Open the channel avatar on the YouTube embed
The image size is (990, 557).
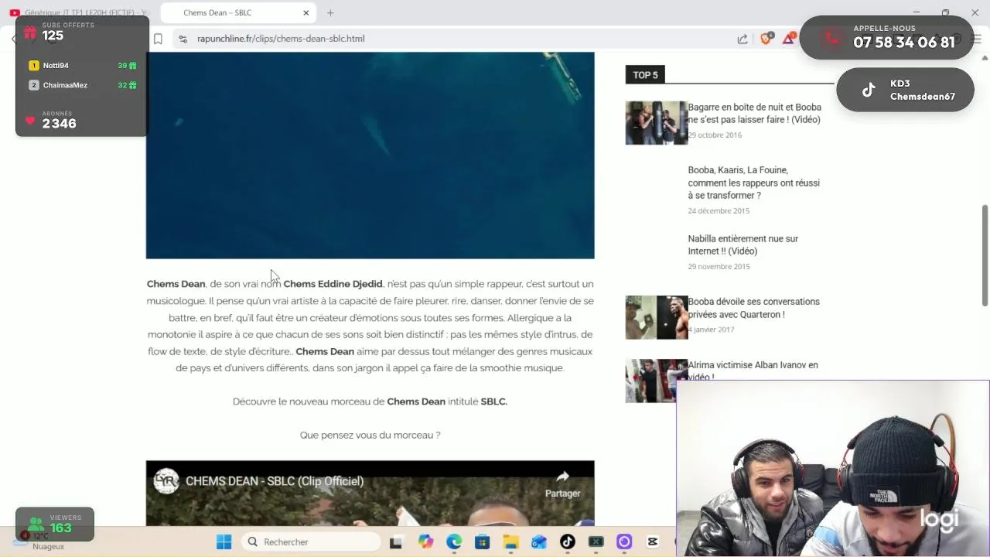(166, 481)
